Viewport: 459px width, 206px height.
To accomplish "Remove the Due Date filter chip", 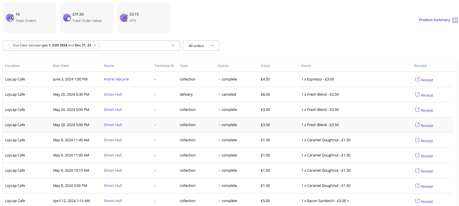I will (95, 45).
